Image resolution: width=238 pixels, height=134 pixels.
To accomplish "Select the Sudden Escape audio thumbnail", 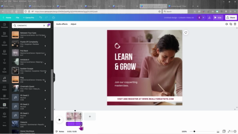I will click(x=15, y=71).
